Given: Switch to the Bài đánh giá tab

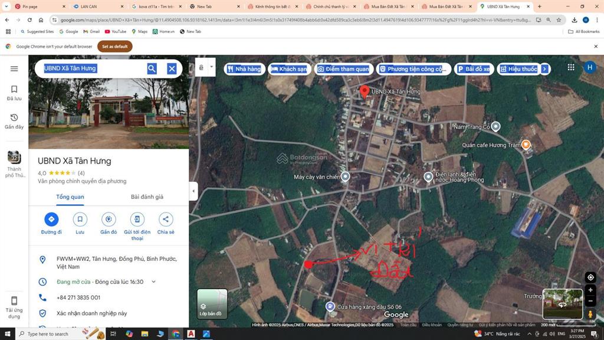Looking at the screenshot, I should click(x=147, y=197).
